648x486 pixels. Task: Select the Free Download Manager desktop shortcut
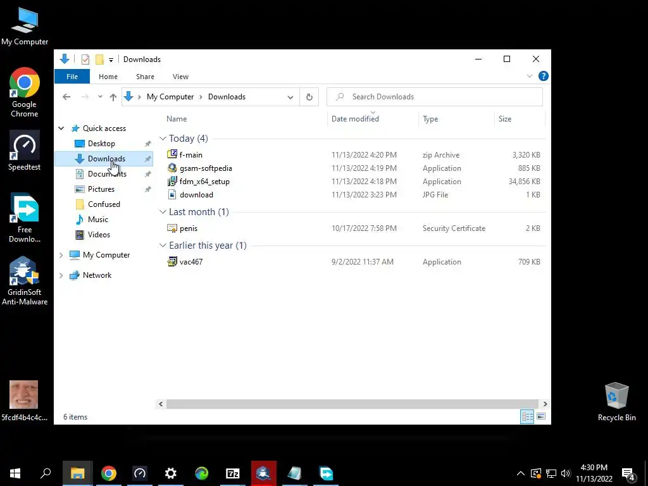[x=25, y=218]
